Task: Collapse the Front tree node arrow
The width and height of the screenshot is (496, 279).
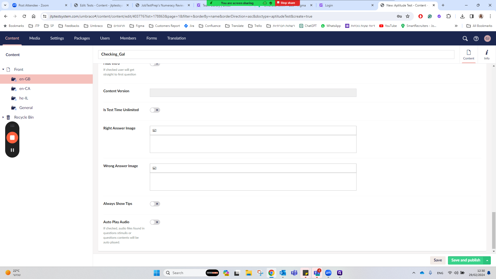Action: click(3, 69)
